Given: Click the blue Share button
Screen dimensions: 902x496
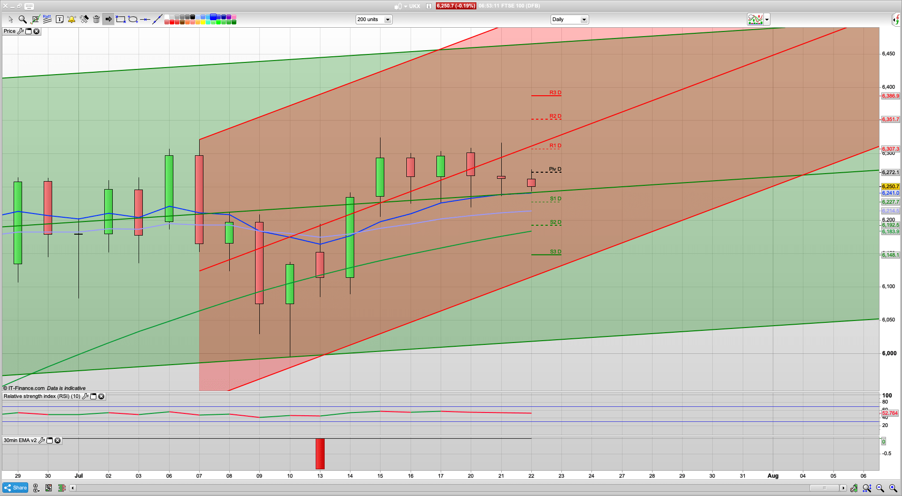Looking at the screenshot, I should point(15,488).
